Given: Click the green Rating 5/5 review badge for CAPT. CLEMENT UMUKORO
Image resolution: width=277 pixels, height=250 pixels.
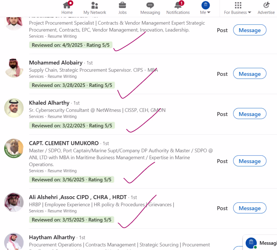Looking at the screenshot, I should click(x=72, y=179).
